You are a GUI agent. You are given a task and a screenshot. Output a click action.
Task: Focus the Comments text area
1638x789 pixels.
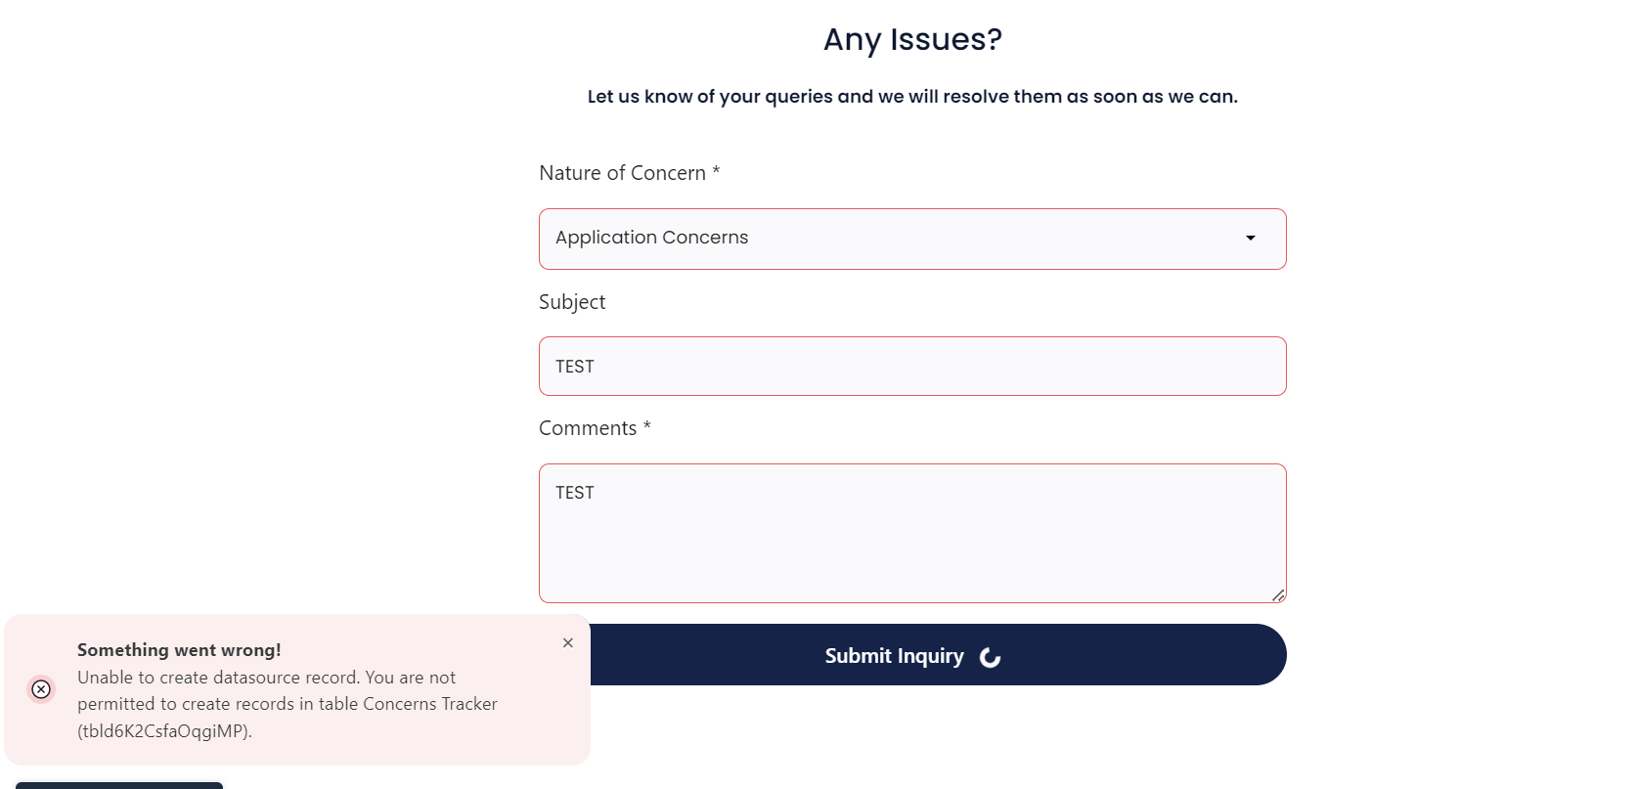coord(912,533)
